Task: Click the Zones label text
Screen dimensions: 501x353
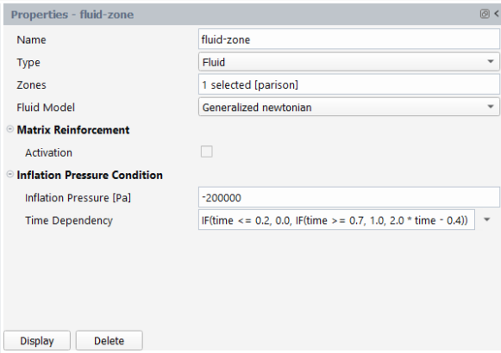Action: coord(31,85)
